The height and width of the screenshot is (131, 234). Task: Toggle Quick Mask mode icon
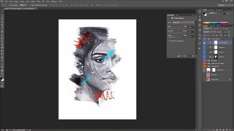(2, 83)
